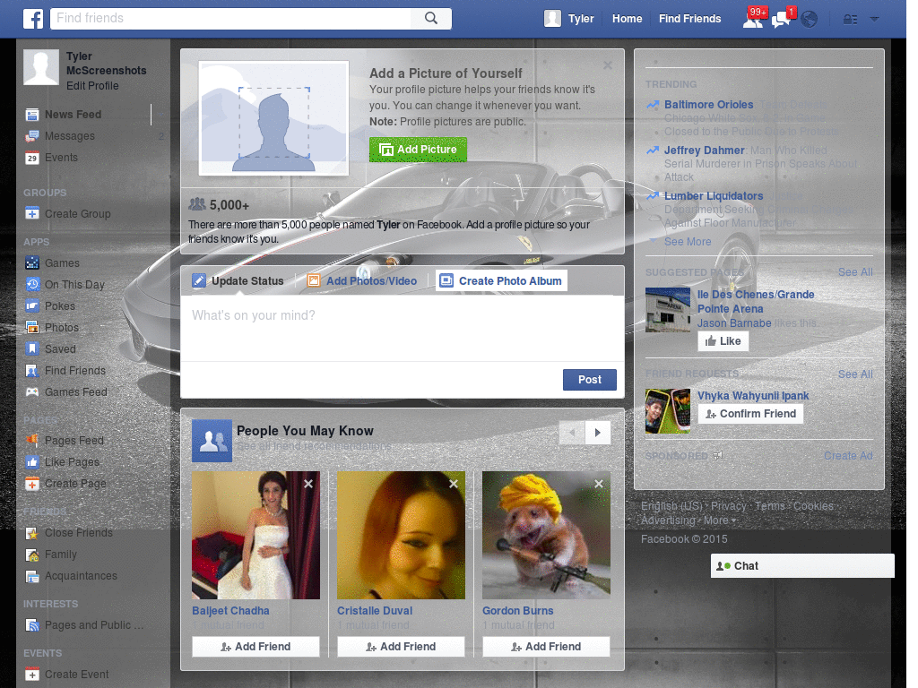
Task: Open On This Day icon
Action: [x=32, y=284]
